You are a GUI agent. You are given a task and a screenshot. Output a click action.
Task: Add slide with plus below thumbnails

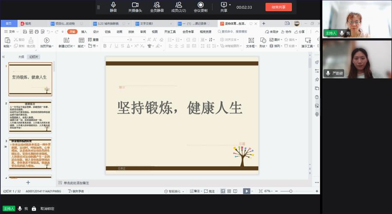pyautogui.click(x=28, y=182)
